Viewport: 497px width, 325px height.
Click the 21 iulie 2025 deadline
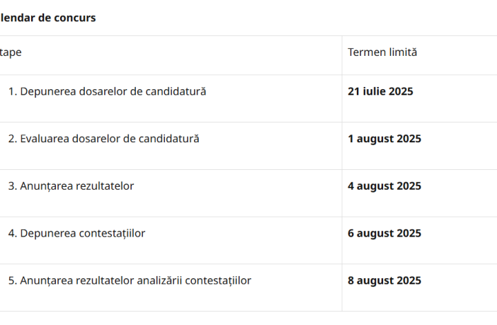[380, 91]
